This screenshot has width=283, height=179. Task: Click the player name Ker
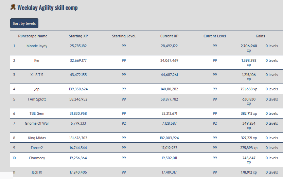click(x=37, y=60)
